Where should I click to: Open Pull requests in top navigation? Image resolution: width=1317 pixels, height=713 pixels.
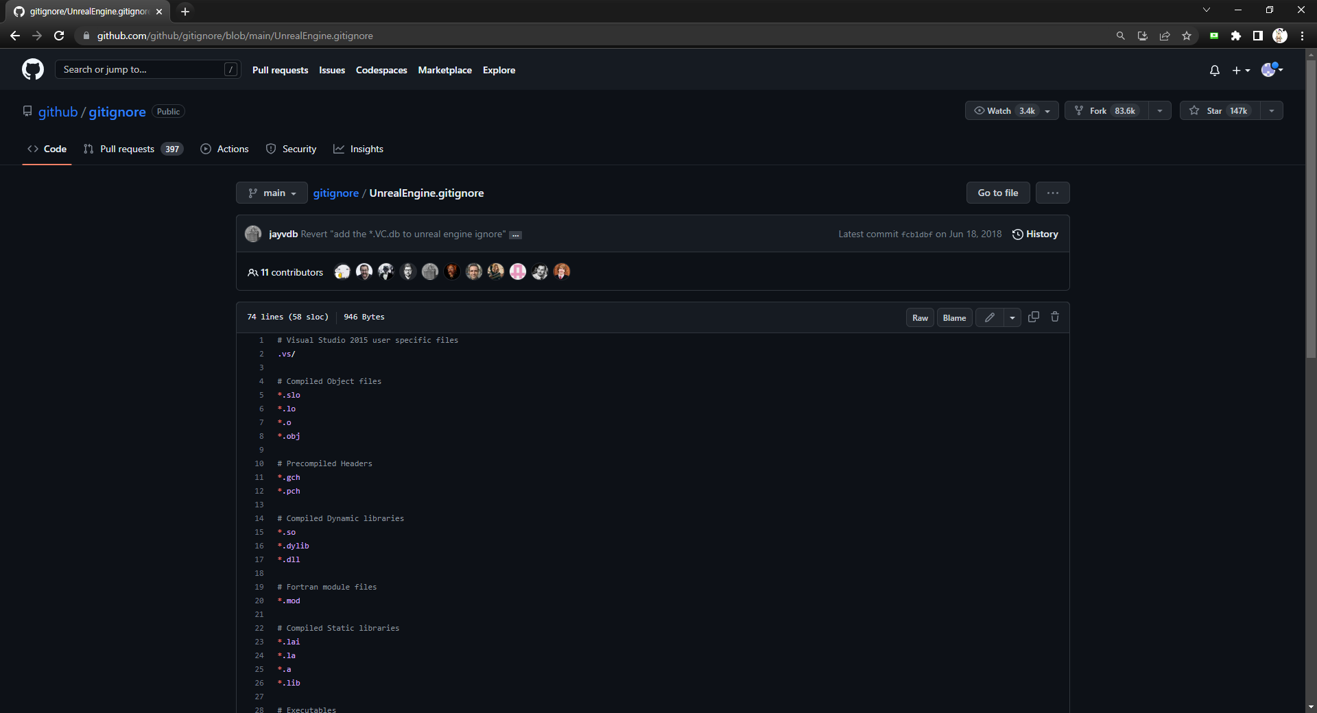click(280, 70)
